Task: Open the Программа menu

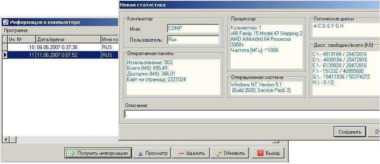Action: click(x=16, y=31)
